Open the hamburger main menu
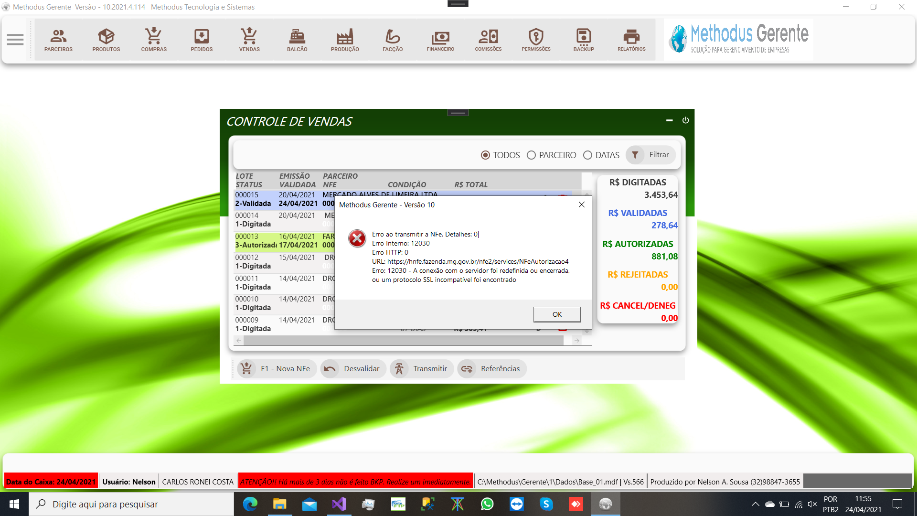This screenshot has height=516, width=917. (15, 40)
